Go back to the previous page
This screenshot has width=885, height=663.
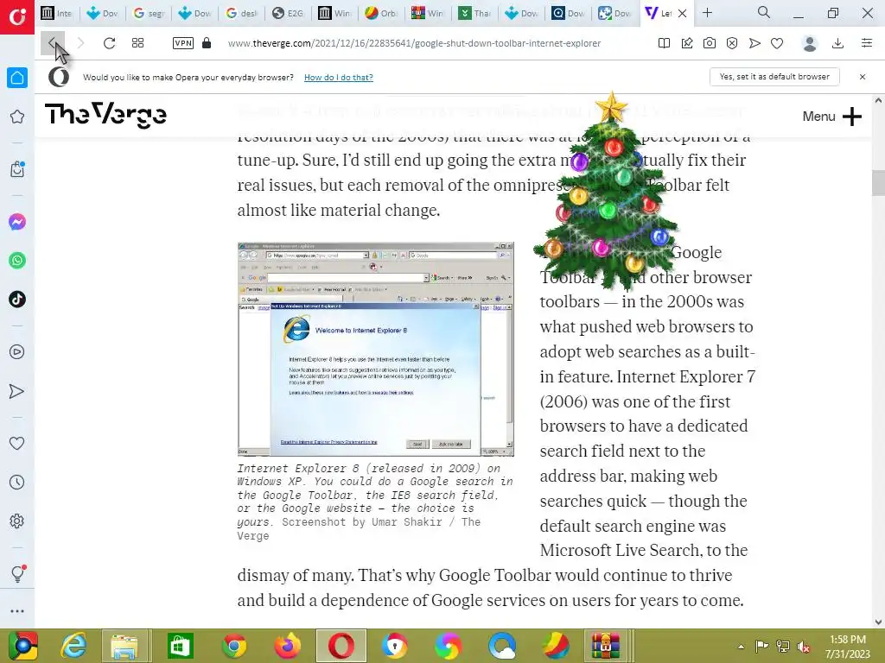(52, 43)
